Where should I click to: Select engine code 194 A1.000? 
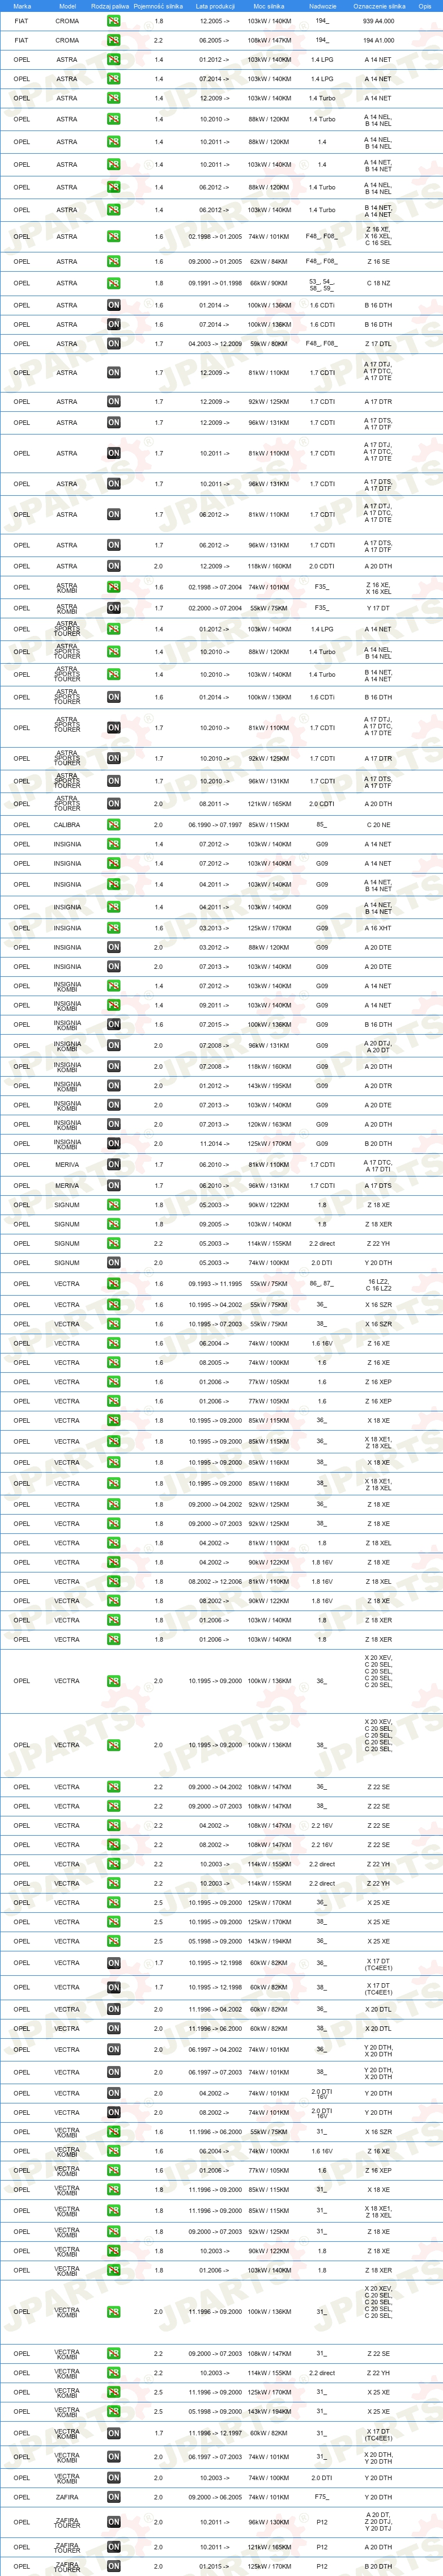[378, 41]
